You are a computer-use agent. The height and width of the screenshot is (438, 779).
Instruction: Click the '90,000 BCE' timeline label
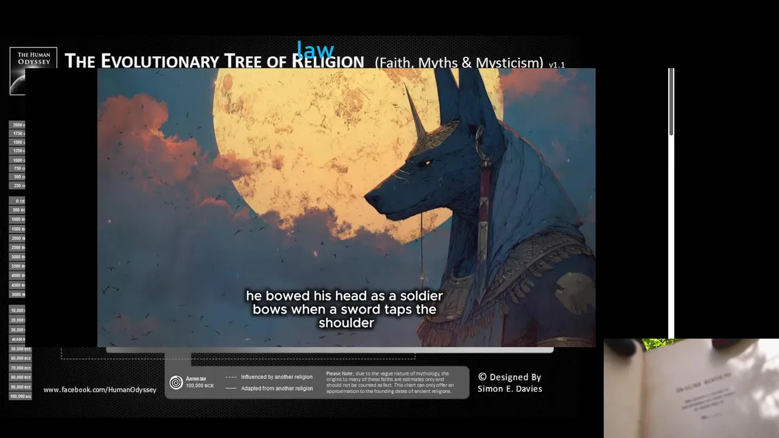pos(20,387)
